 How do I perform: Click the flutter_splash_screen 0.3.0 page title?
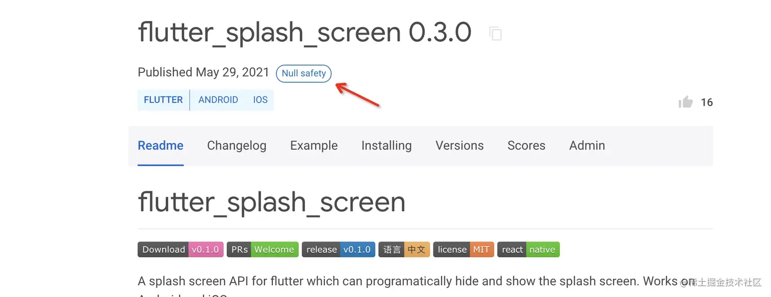click(304, 33)
